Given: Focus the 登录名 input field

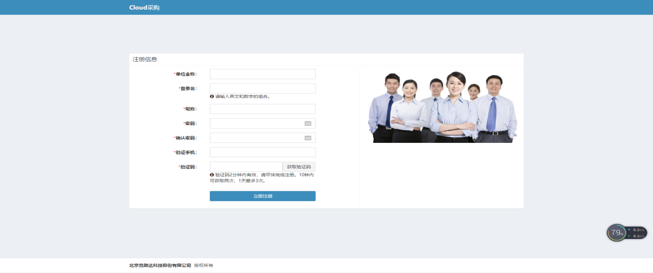Looking at the screenshot, I should pos(262,88).
